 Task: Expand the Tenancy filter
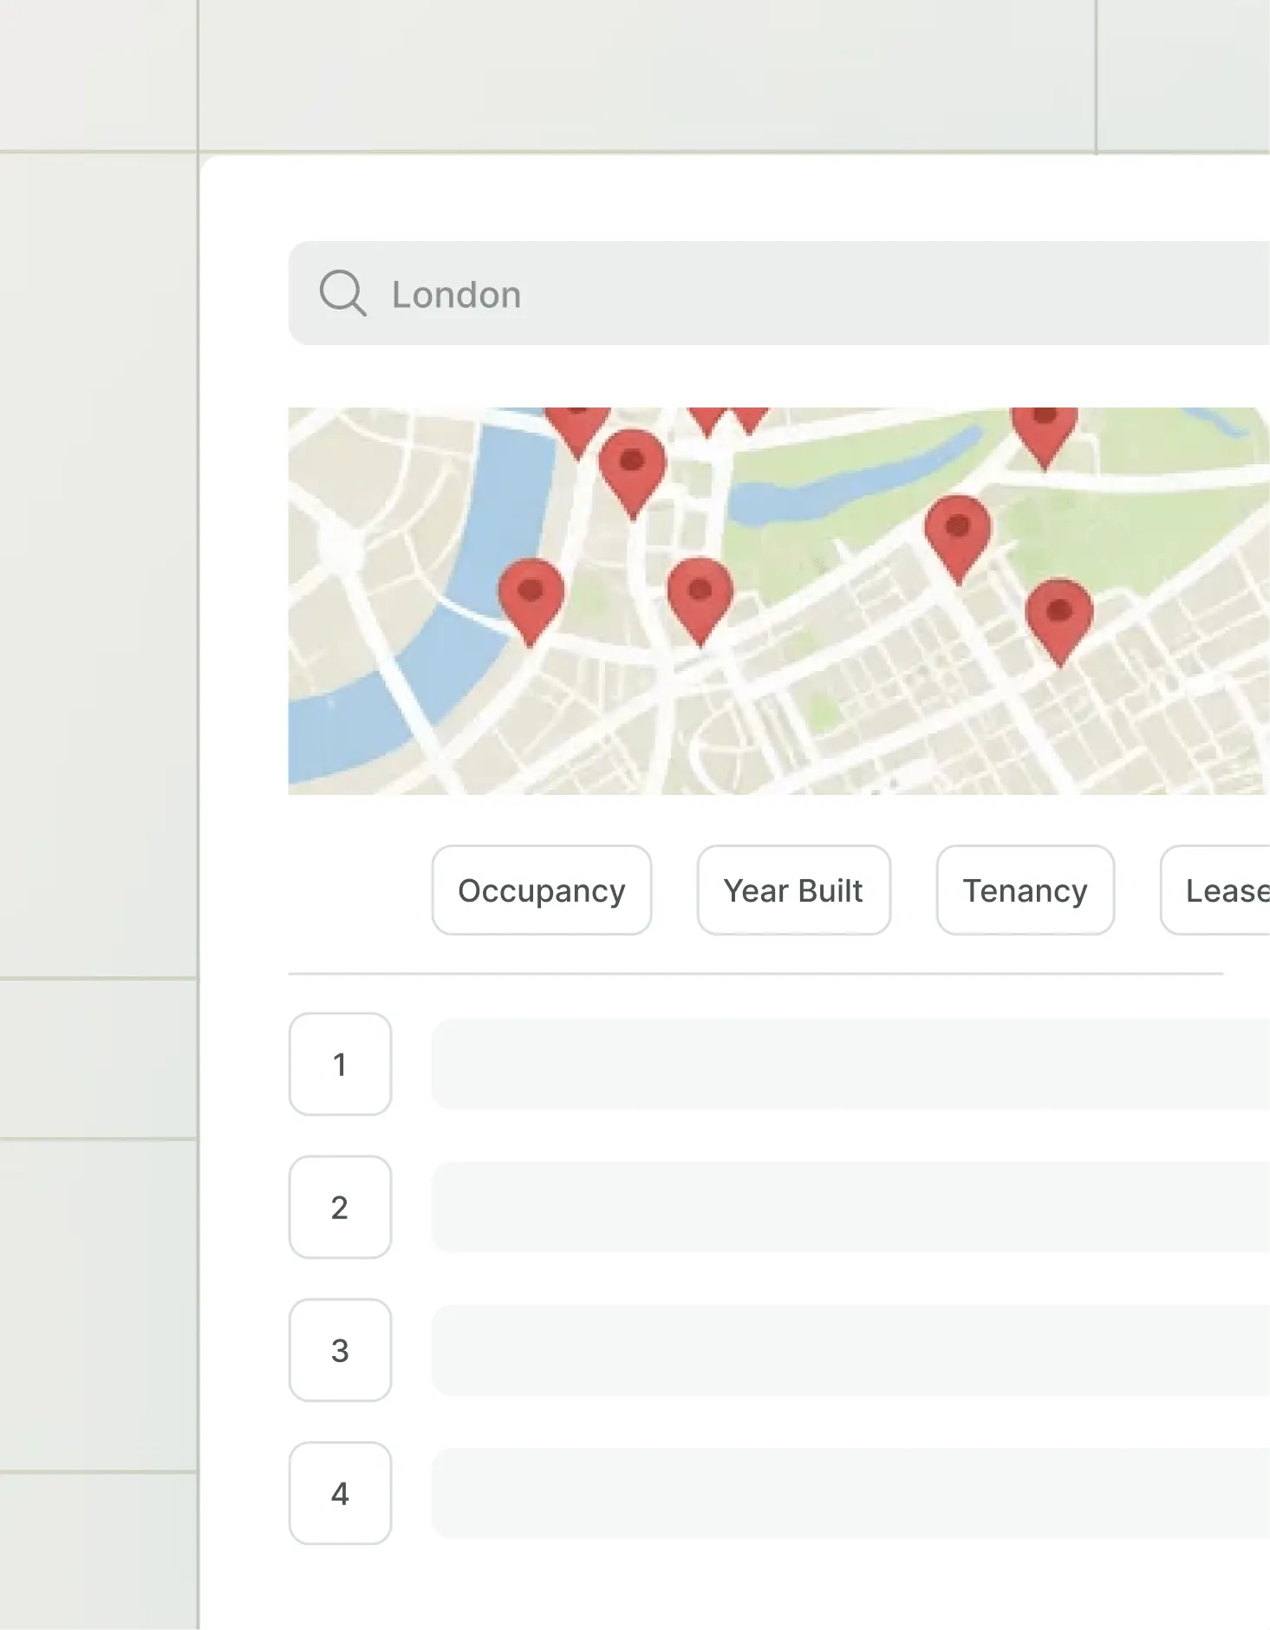pyautogui.click(x=1025, y=890)
